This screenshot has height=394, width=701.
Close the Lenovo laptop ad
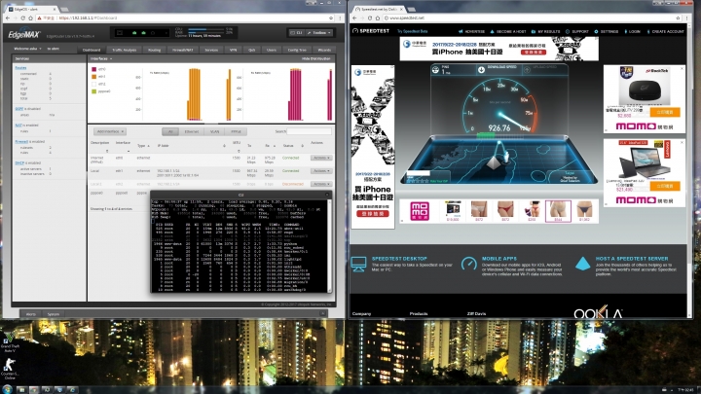(x=682, y=142)
